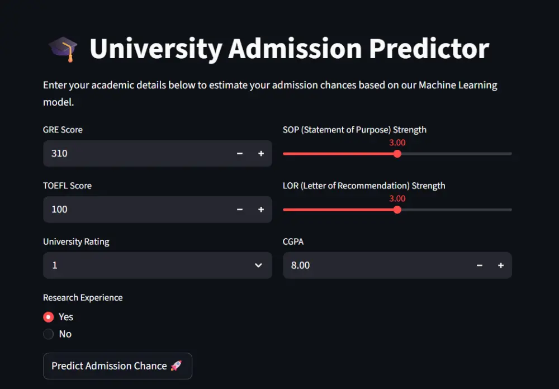This screenshot has width=559, height=389.
Task: Click the plus icon for GRE Score
Action: 261,154
